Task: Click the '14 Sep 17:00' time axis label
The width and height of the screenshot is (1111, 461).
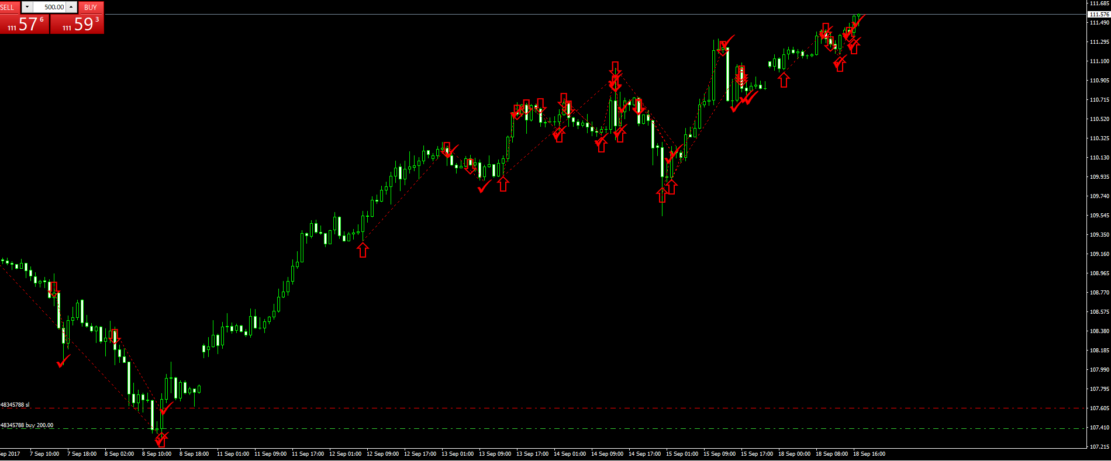Action: pyautogui.click(x=645, y=454)
